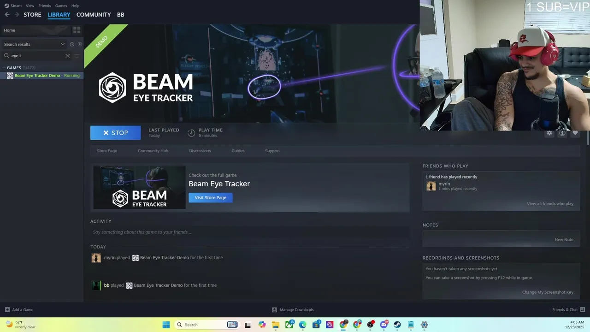This screenshot has width=590, height=332.
Task: Click the Visit Store Page button
Action: click(211, 197)
